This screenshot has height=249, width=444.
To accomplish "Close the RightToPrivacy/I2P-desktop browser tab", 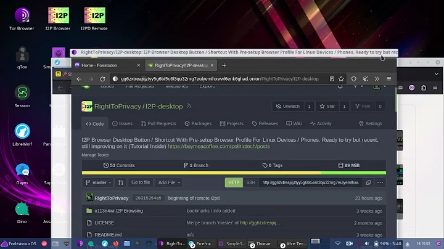I will click(212, 65).
